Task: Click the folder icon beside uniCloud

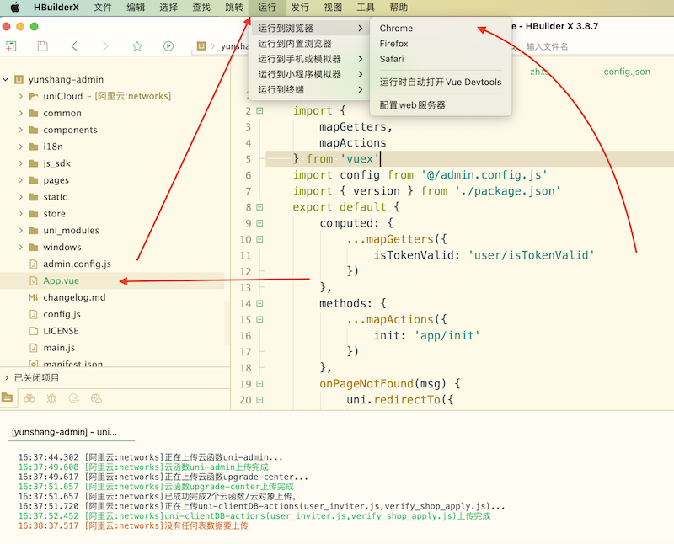Action: 34,96
